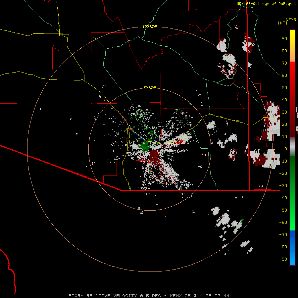Viewport: 298px width, 298px height.
Task: Click the KEMX station identifier
Action: pyautogui.click(x=176, y=296)
